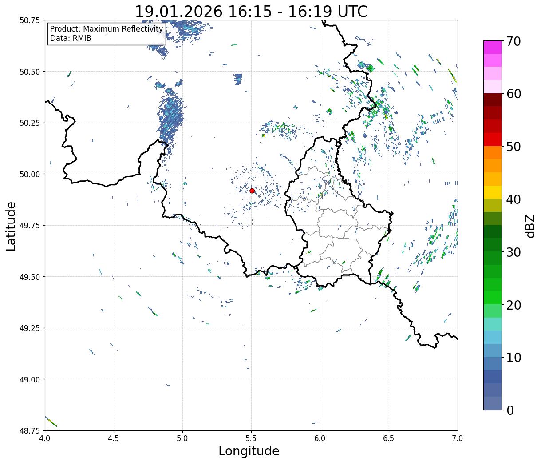Click the colorbar tick label 60
The width and height of the screenshot is (541, 462).
(x=513, y=94)
